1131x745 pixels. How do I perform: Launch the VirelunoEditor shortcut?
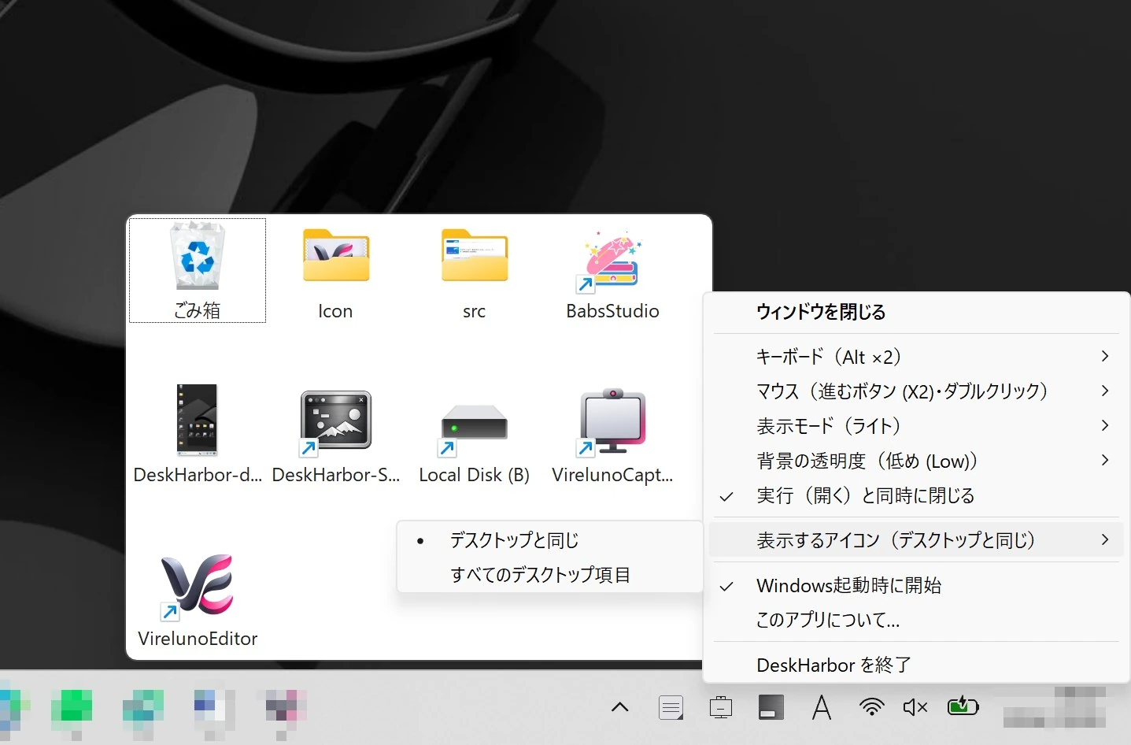(x=197, y=587)
